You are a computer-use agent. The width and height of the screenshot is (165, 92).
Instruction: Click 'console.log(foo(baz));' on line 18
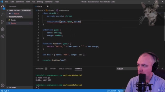(x=55, y=60)
